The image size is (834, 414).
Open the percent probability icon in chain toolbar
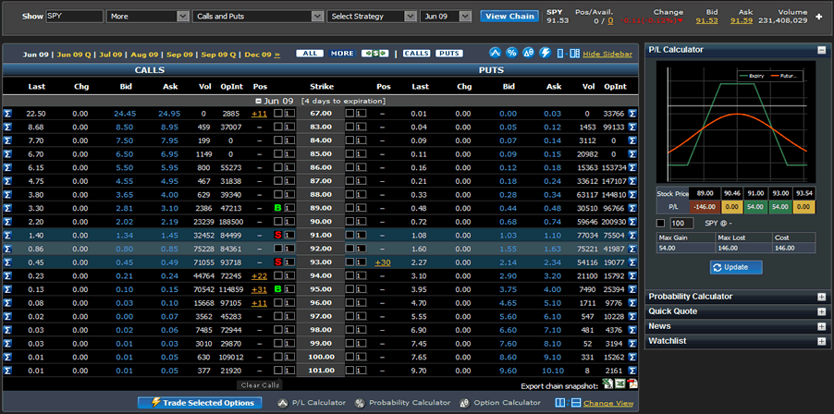(x=511, y=54)
